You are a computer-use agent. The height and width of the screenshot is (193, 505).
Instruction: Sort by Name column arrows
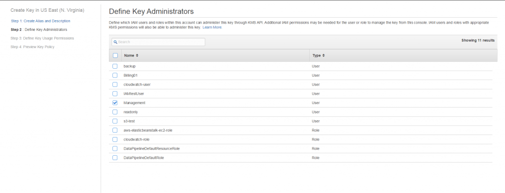tap(137, 55)
